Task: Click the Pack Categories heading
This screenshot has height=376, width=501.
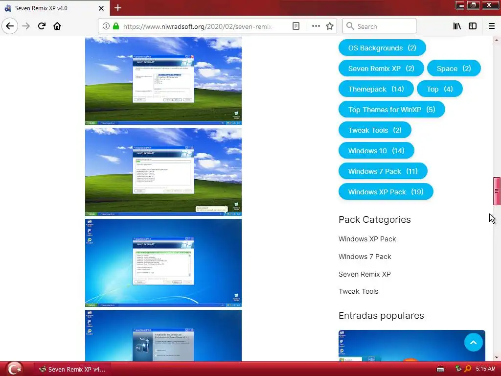Action: (374, 220)
